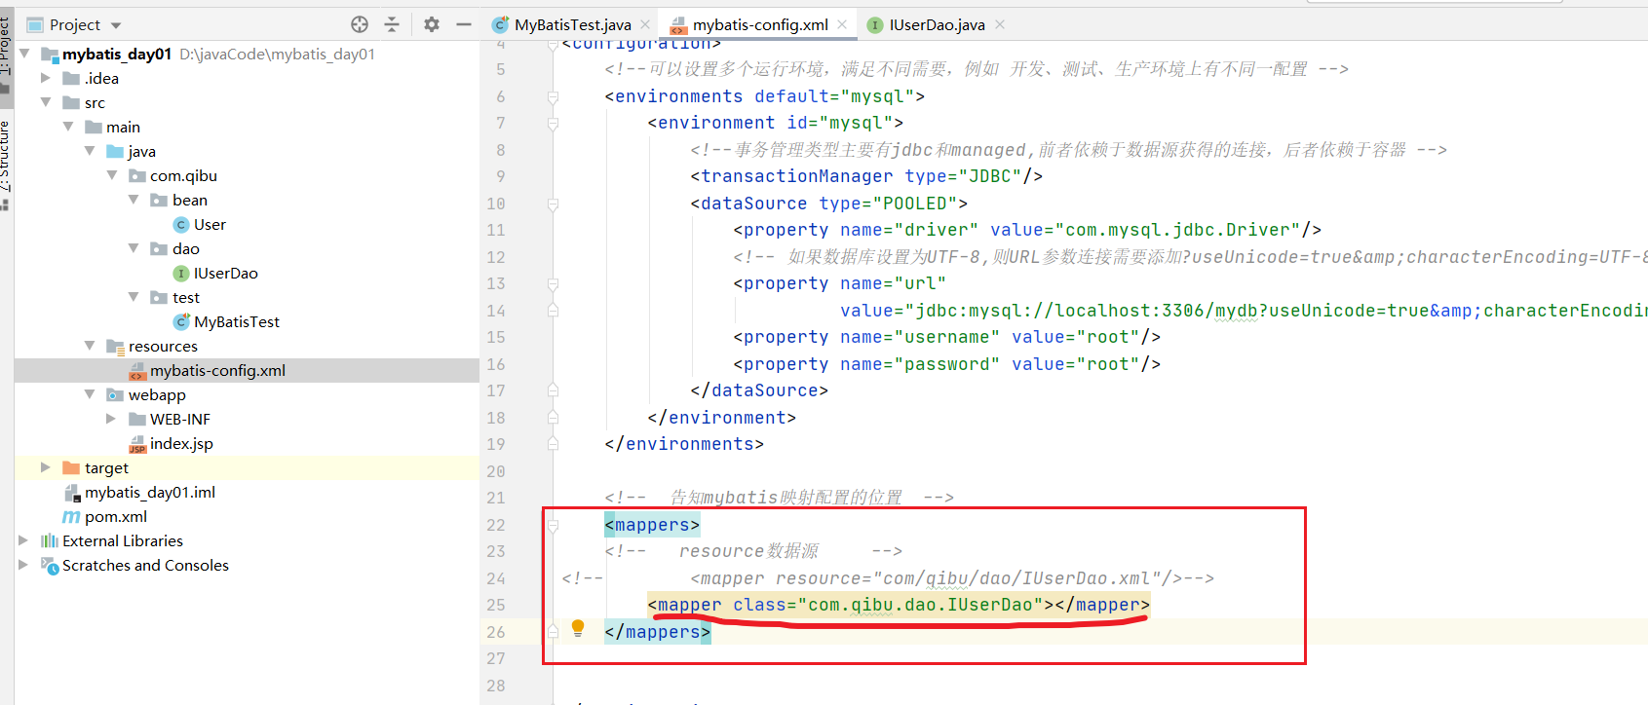Open the Project view dropdown
Screen dimensions: 1648x705
(x=116, y=25)
